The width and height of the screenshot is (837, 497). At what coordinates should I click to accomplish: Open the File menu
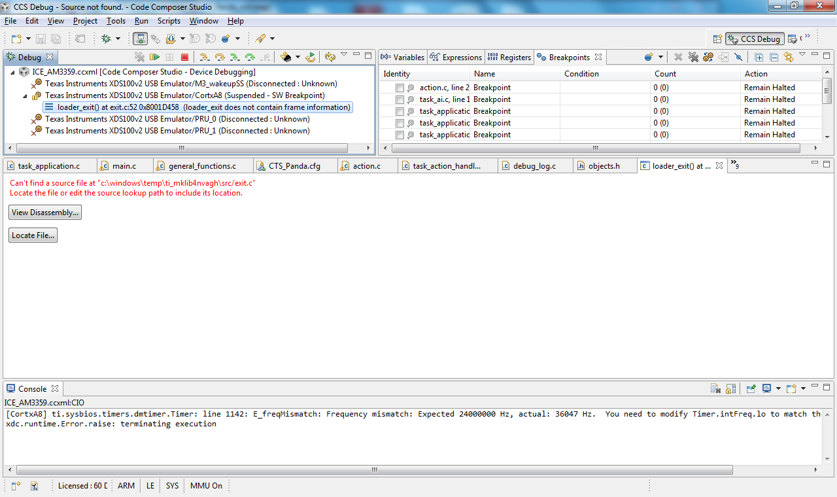point(10,21)
